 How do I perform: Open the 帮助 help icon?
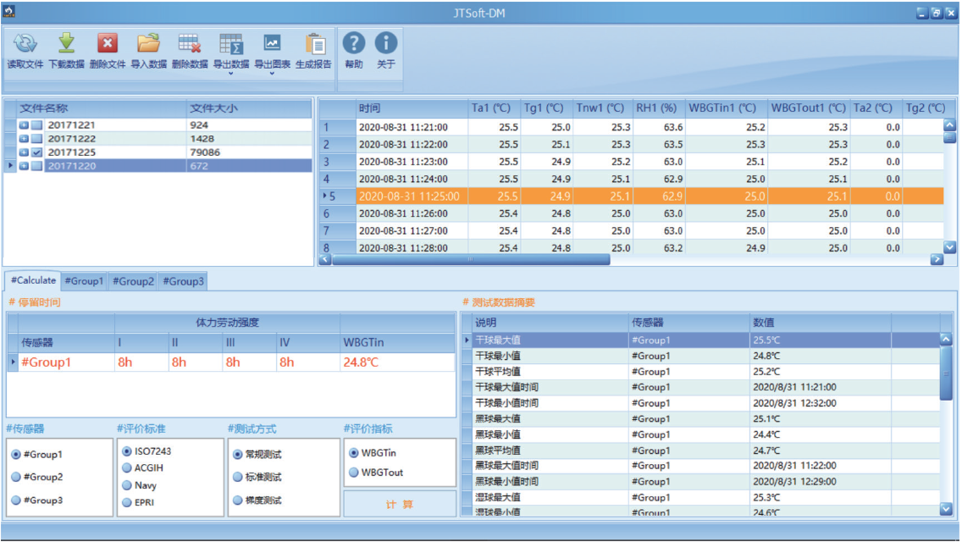tap(354, 44)
